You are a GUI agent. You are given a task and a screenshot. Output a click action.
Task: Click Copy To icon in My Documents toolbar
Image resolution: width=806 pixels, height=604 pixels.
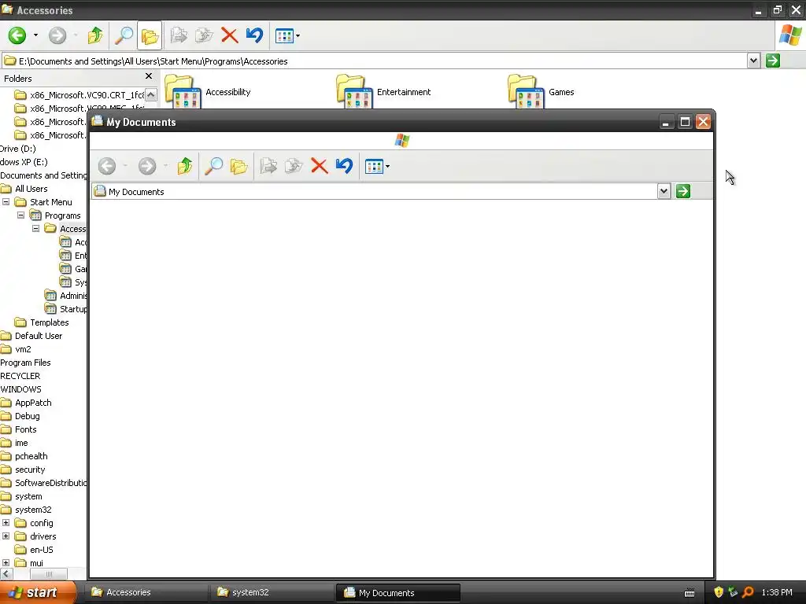[294, 166]
